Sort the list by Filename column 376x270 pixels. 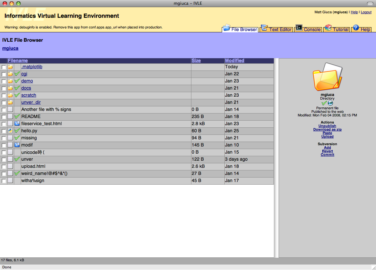click(18, 61)
